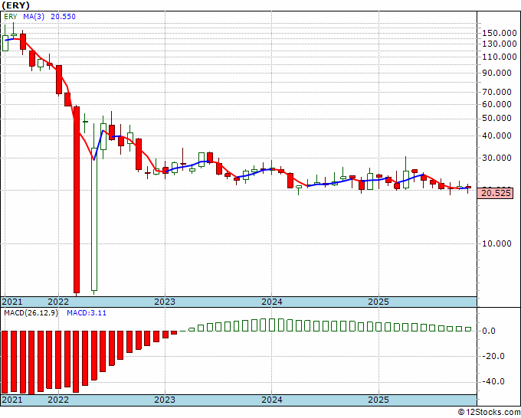Click the MA(3) legend label

click(34, 17)
